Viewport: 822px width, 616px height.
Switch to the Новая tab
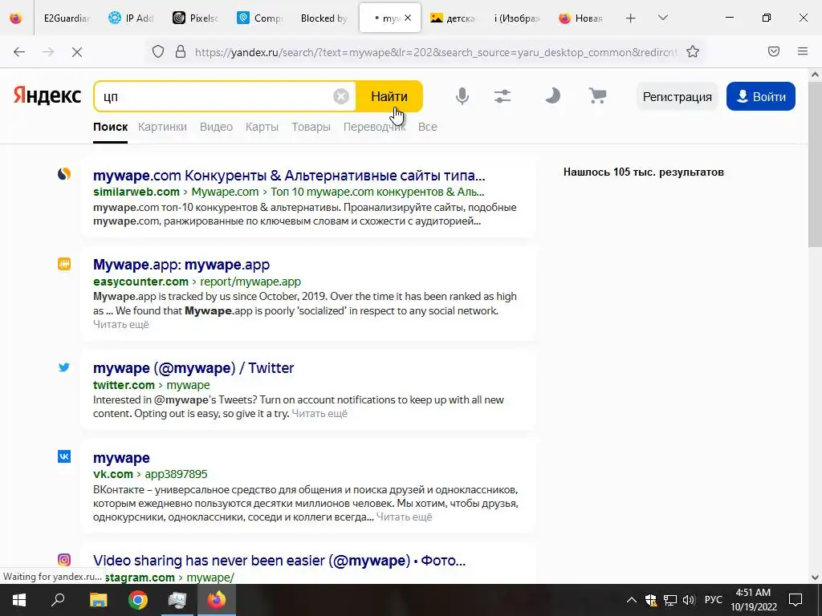[x=581, y=18]
